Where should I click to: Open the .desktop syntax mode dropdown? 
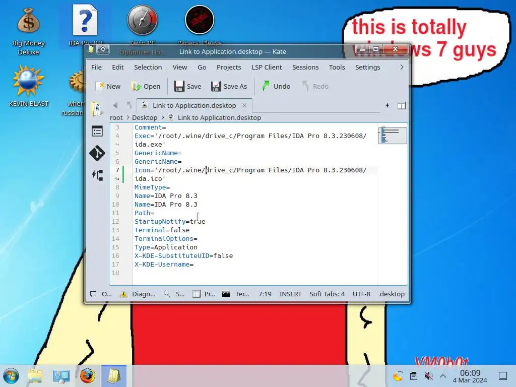coord(391,294)
